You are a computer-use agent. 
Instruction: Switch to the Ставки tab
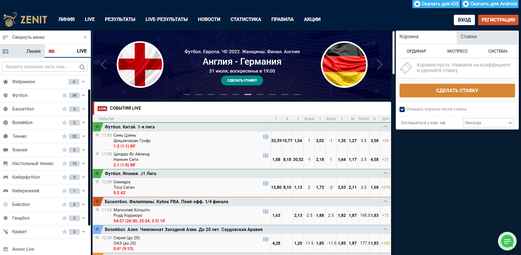(x=468, y=37)
